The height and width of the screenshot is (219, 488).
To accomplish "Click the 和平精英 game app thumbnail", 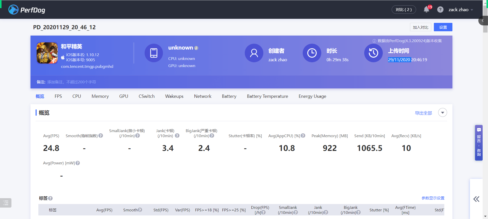I will click(x=47, y=53).
